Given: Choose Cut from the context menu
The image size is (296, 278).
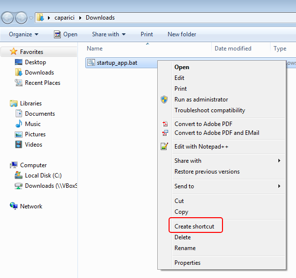Looking at the screenshot, I should [x=179, y=201].
